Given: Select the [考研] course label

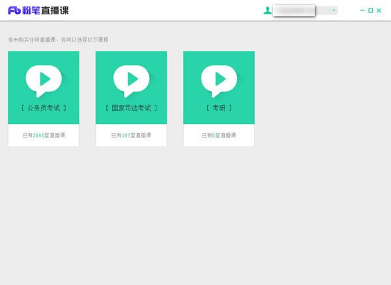Looking at the screenshot, I should [218, 108].
